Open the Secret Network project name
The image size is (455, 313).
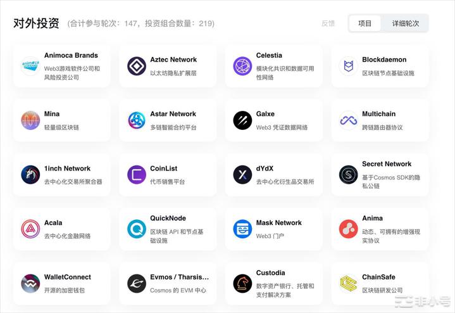click(x=387, y=164)
